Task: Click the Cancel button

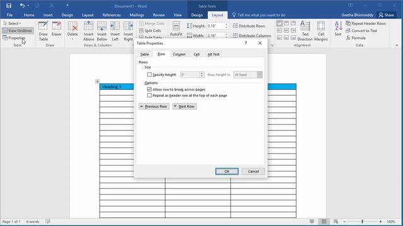Action: pos(253,171)
